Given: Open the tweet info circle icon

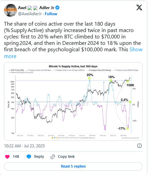Looking at the screenshot, I should point(139,146).
